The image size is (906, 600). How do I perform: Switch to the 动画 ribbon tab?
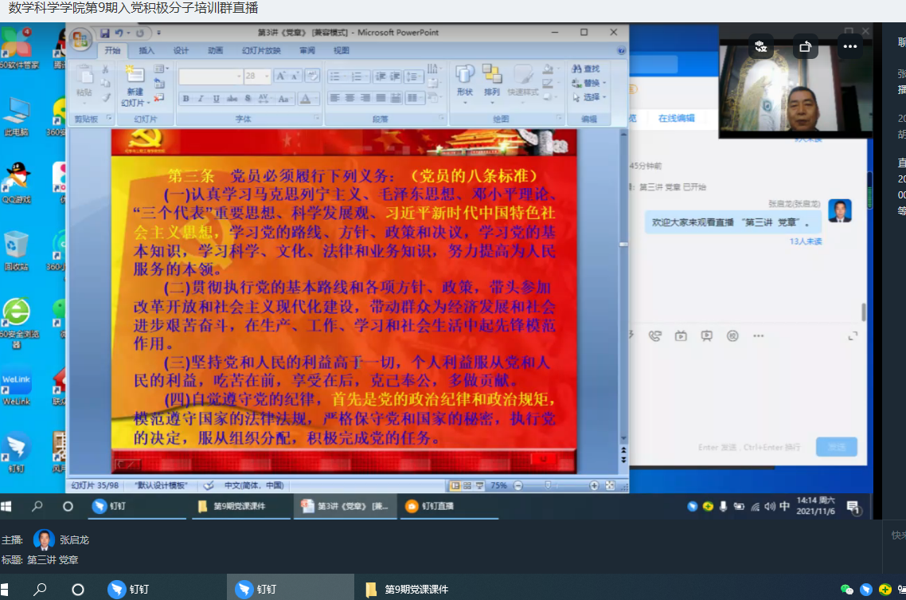215,51
